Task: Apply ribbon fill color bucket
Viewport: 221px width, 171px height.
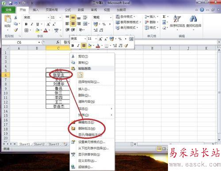Action: click(x=37, y=30)
